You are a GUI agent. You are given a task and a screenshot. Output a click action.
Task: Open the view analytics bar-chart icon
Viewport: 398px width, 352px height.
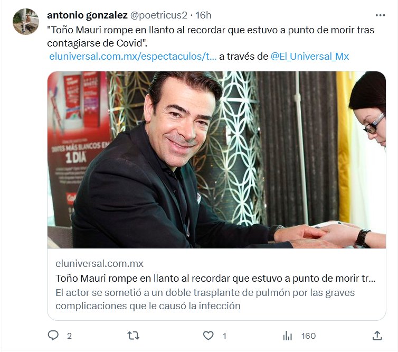[x=288, y=336]
